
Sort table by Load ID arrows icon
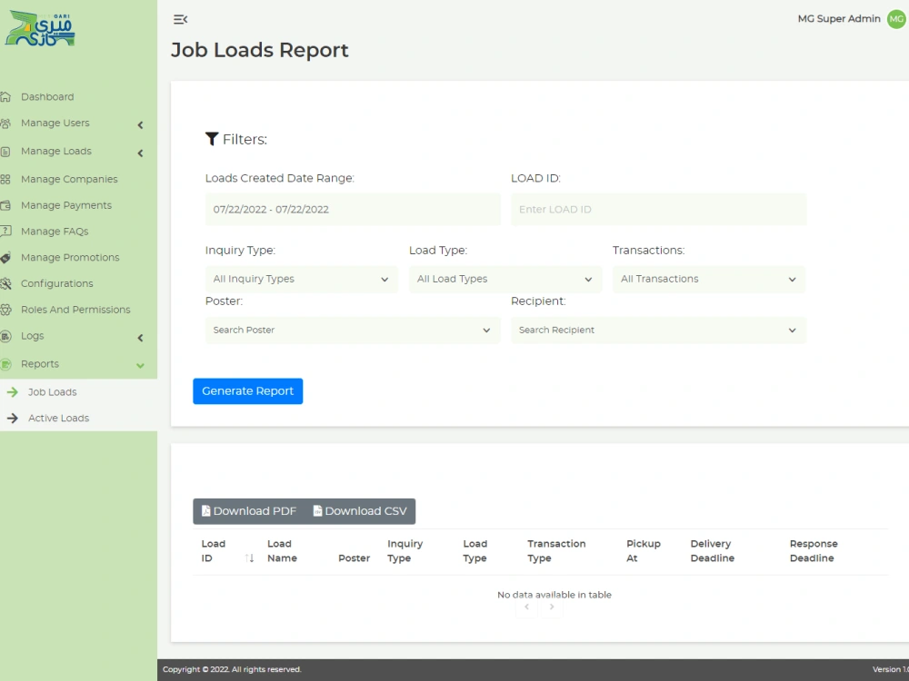tap(249, 558)
